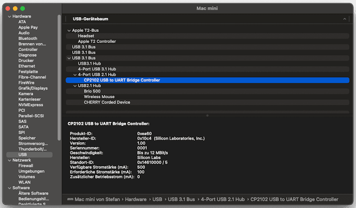Open Diagnose in the sidebar

27,55
